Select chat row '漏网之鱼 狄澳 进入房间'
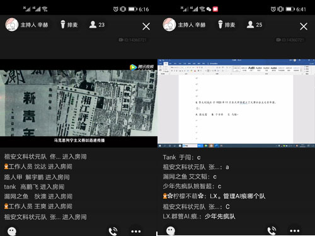The width and height of the screenshot is (315, 236). click(38, 196)
